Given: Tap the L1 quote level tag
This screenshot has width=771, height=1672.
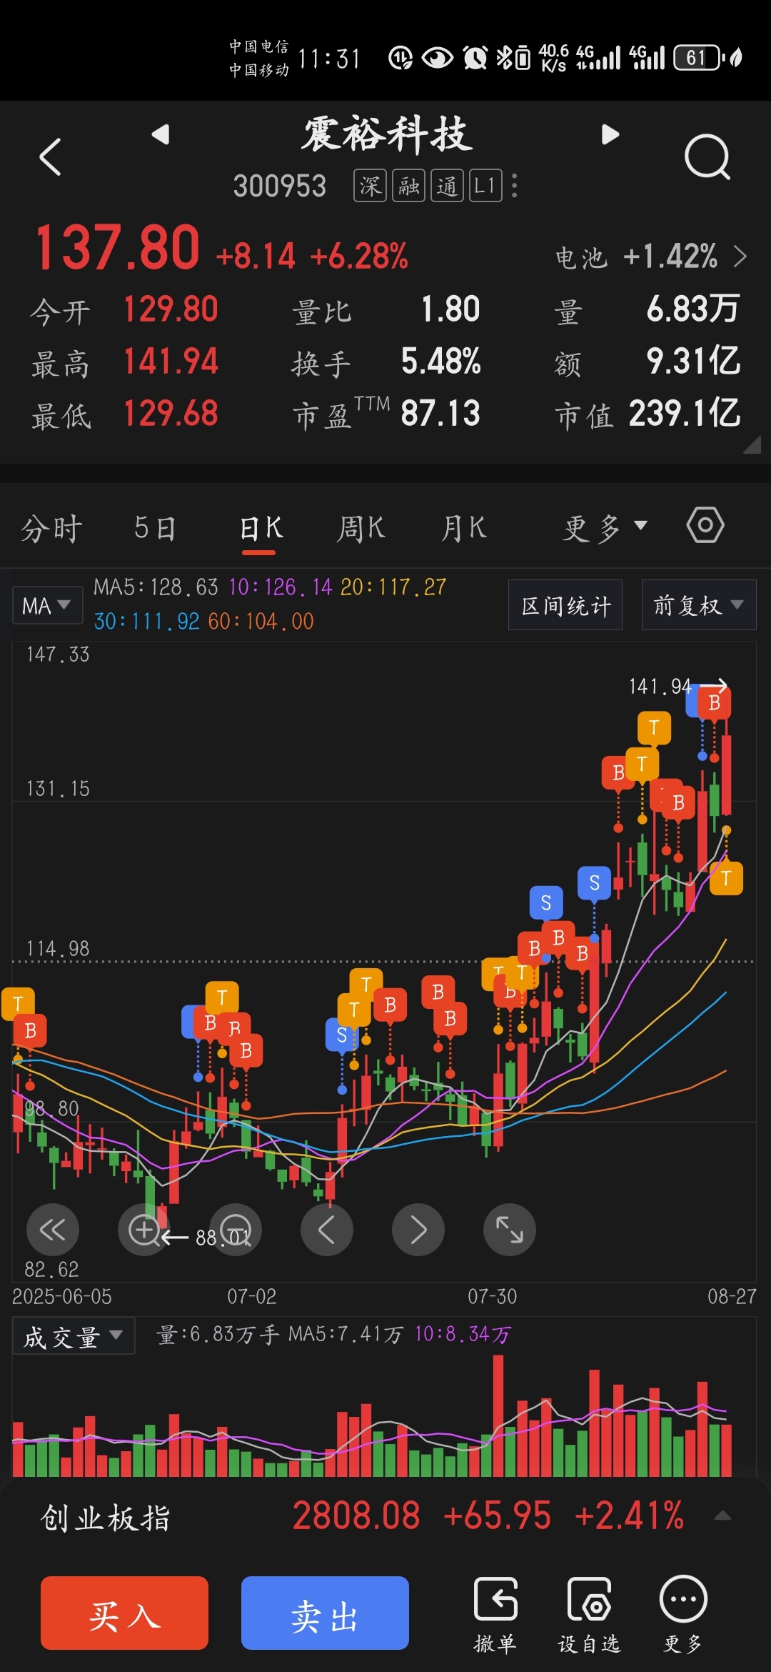Looking at the screenshot, I should [485, 186].
